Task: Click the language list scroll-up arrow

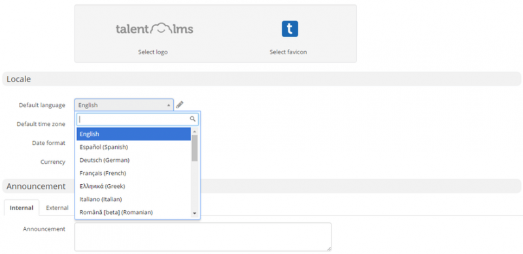Action: 195,131
